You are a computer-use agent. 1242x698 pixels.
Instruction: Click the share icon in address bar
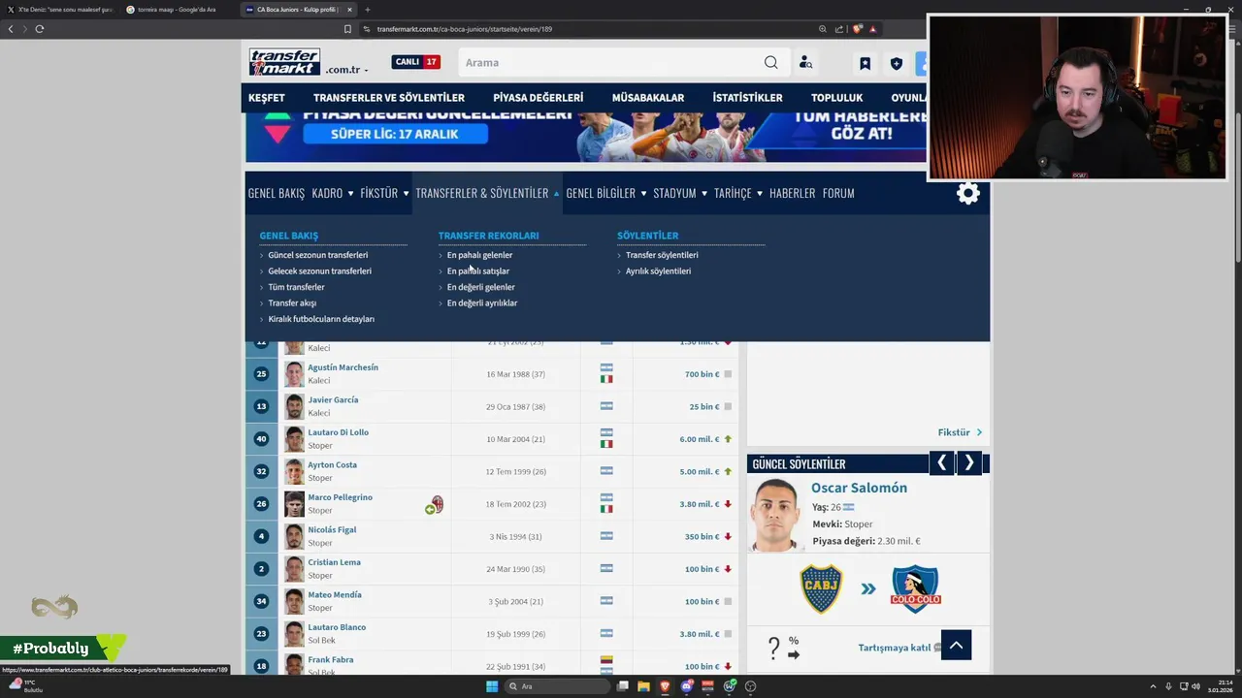pos(839,29)
